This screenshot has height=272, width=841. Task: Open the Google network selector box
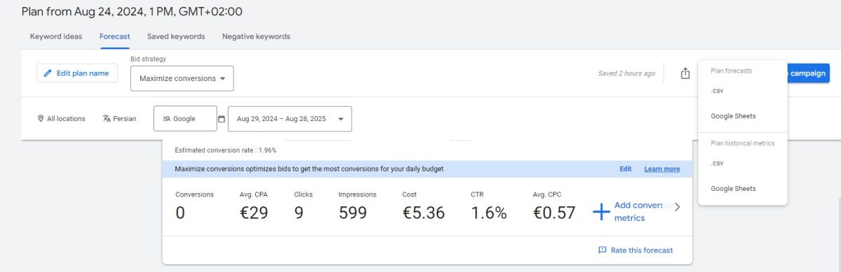[185, 119]
